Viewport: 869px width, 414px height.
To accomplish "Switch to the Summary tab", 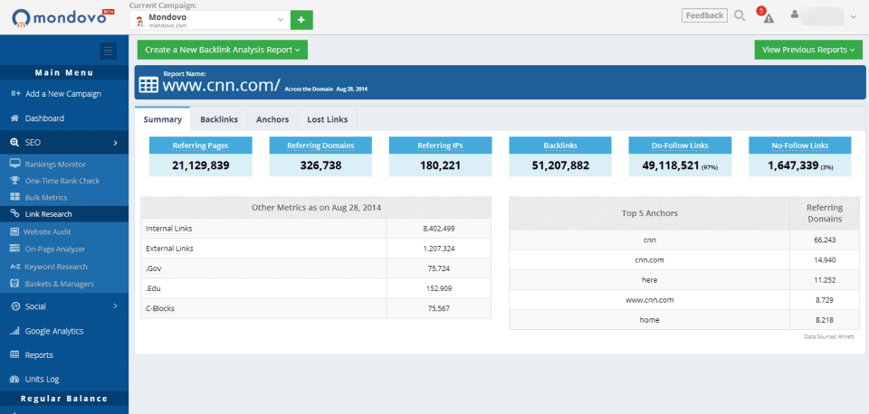I will click(162, 119).
